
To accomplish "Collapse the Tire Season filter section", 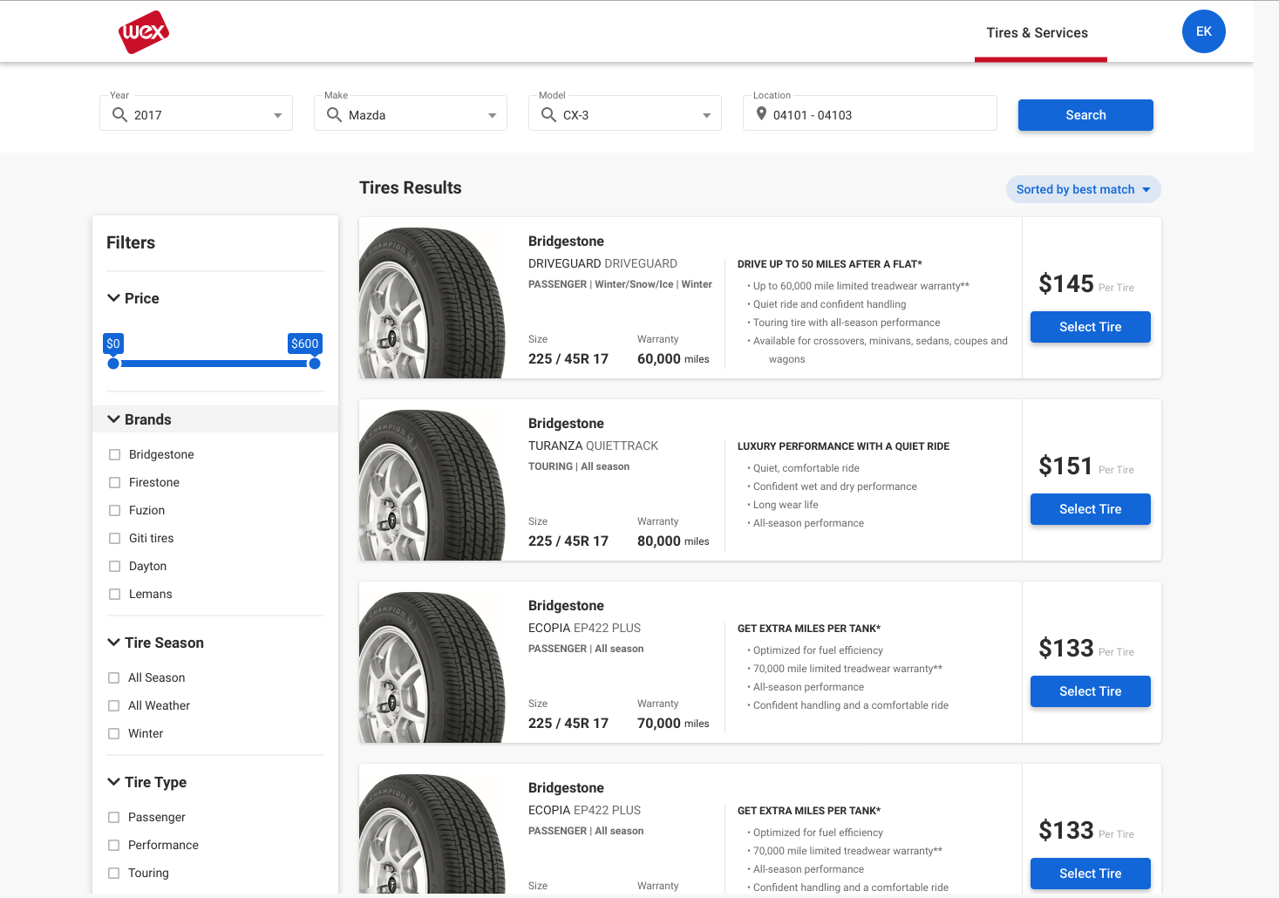I will pos(113,643).
